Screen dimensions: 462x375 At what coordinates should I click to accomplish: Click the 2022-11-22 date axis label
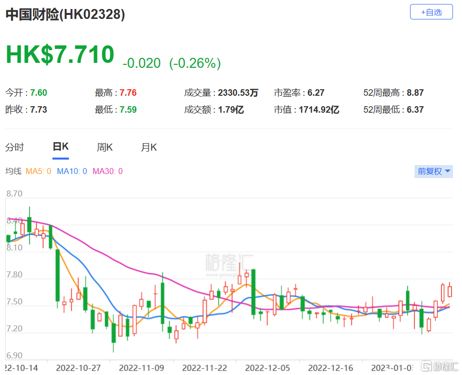(204, 368)
